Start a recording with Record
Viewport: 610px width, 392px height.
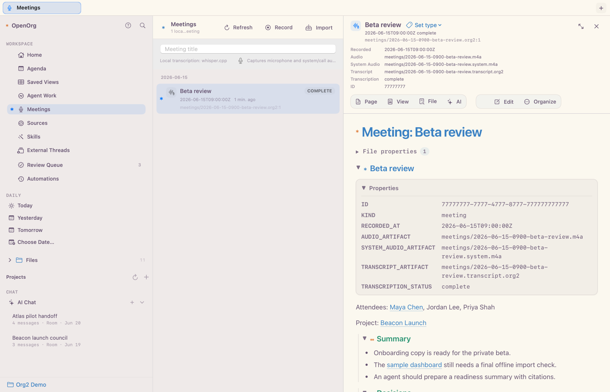(x=279, y=27)
